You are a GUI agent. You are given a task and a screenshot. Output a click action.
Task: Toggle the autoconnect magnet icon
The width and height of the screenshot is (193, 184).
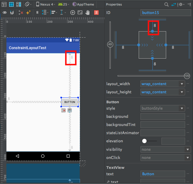tap(12, 13)
